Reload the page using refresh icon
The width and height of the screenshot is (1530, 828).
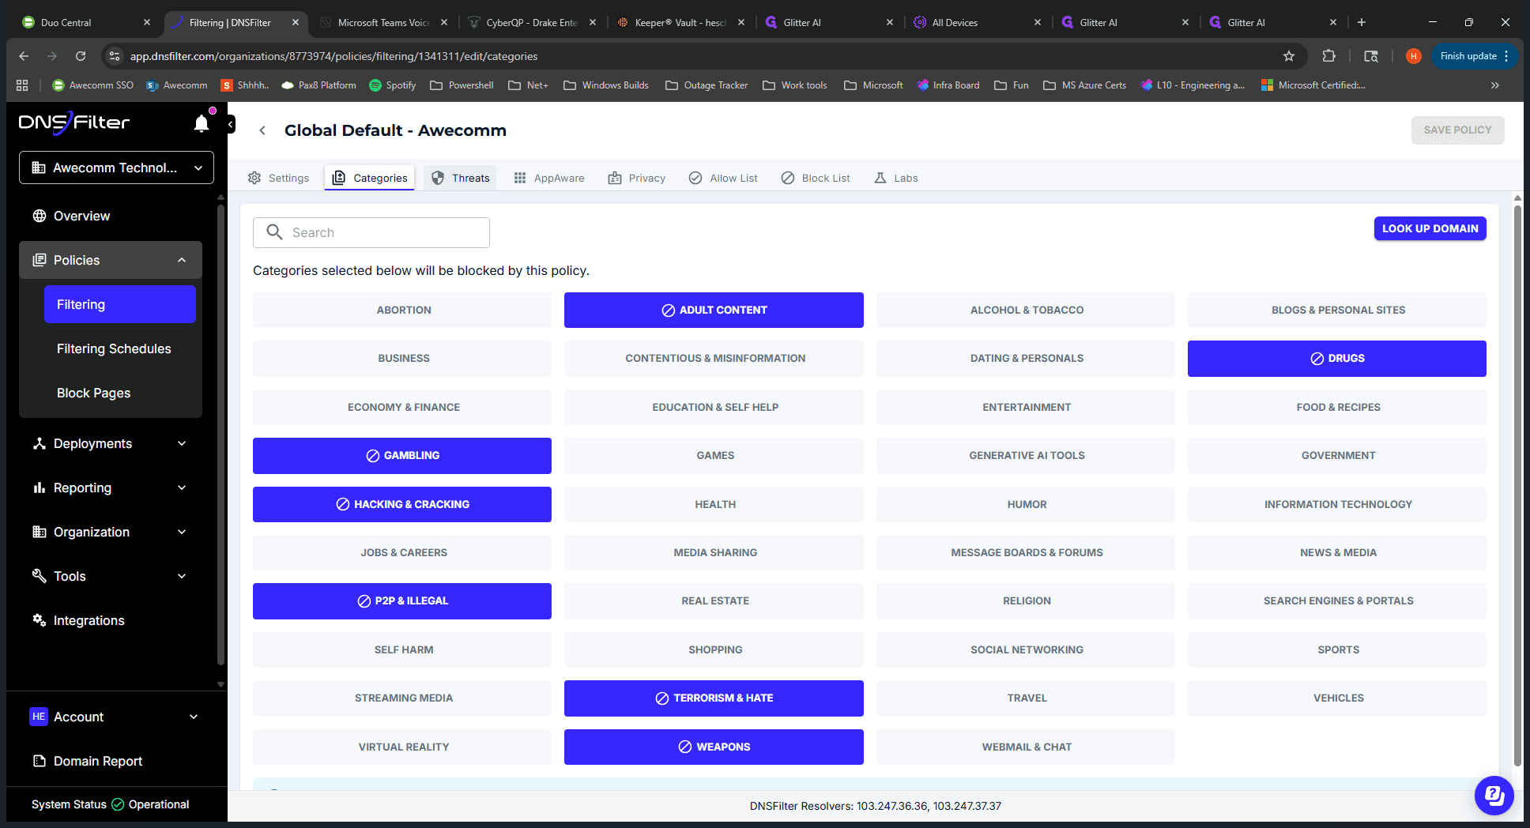pyautogui.click(x=81, y=56)
